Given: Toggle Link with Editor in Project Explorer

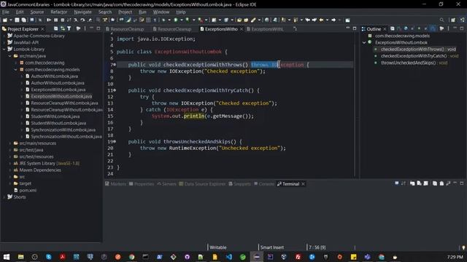Looking at the screenshot, I should 63,28.
